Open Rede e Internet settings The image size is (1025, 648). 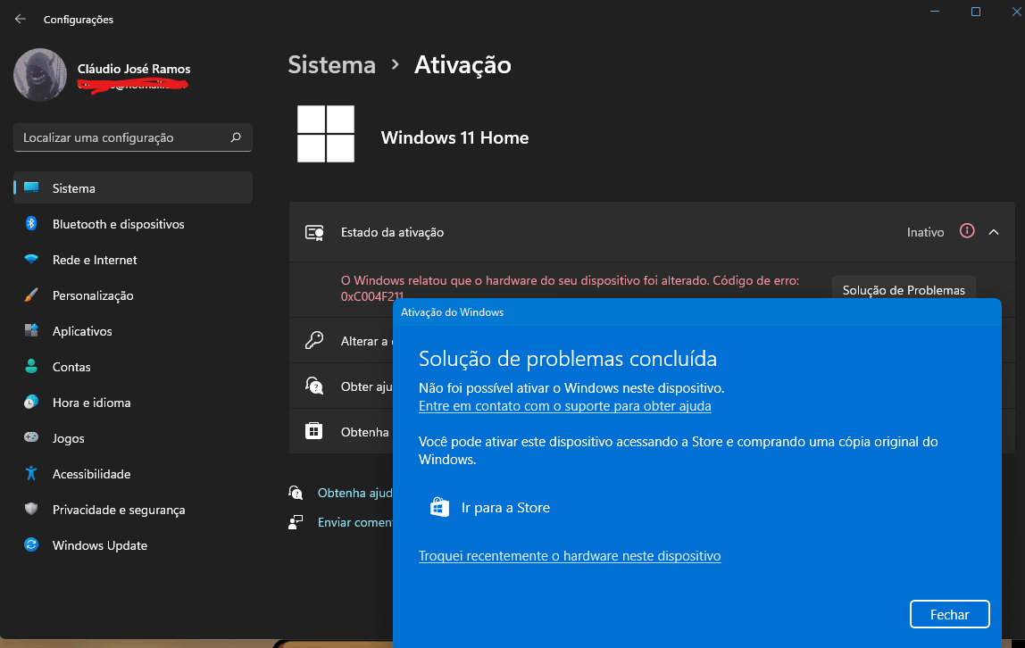coord(133,260)
